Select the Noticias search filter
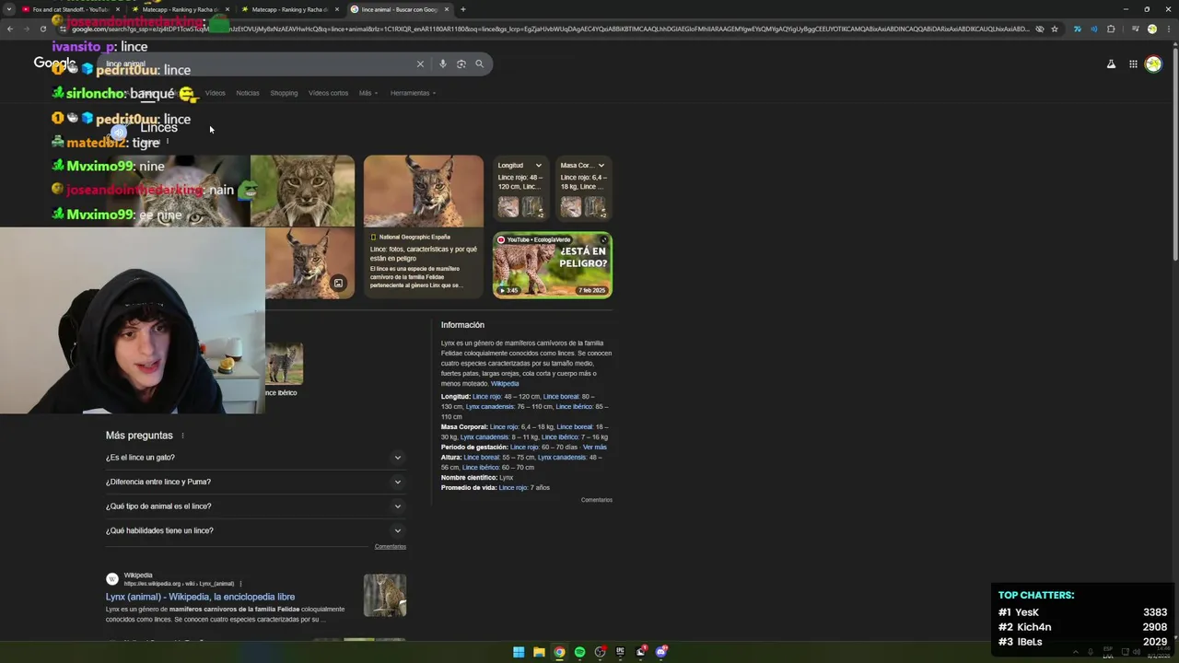The height and width of the screenshot is (663, 1179). (248, 93)
